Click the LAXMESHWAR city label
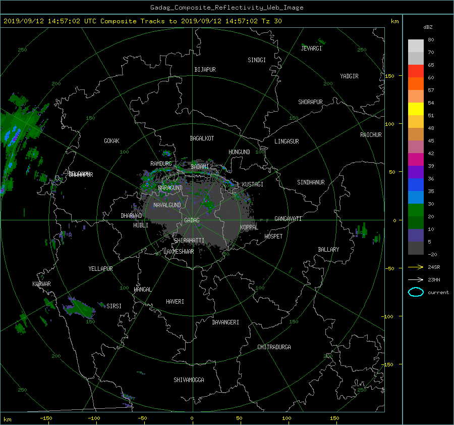This screenshot has width=454, height=425. point(179,252)
